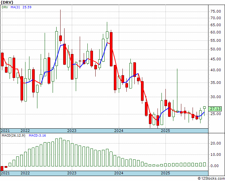Screen dimensions: 225x181
Task: Click the 2022 label on price chart axis
Action: click(x=25, y=131)
